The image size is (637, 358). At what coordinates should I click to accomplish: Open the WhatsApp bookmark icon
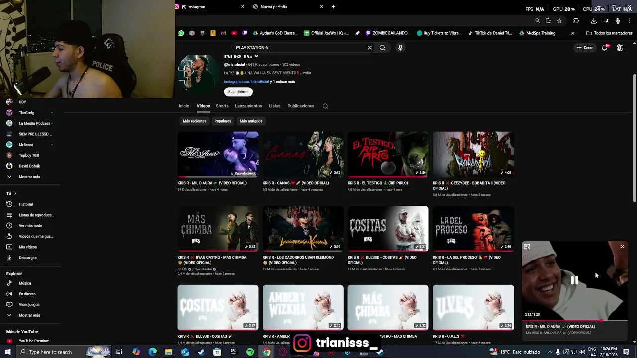(x=181, y=33)
